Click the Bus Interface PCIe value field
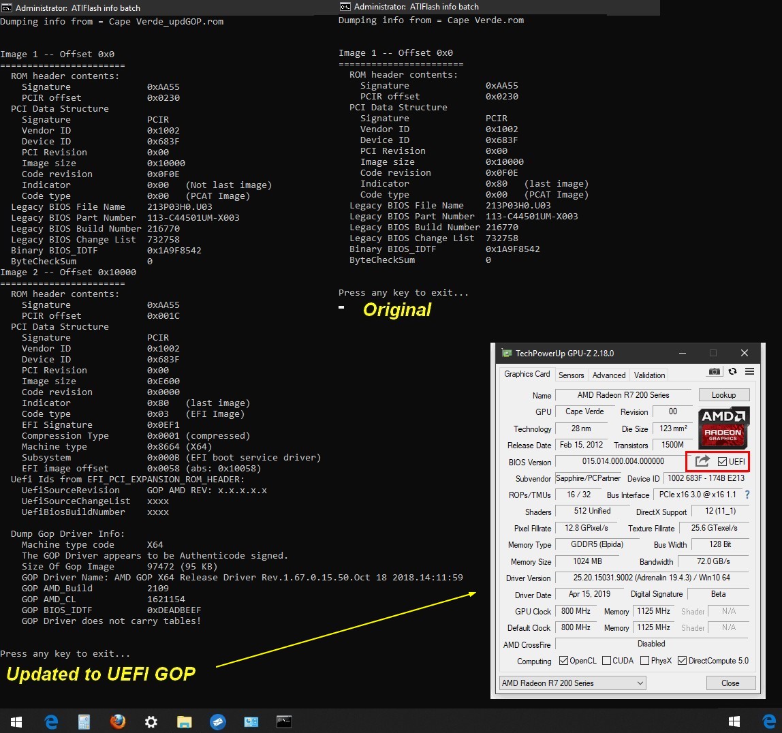The image size is (782, 733). pos(698,495)
